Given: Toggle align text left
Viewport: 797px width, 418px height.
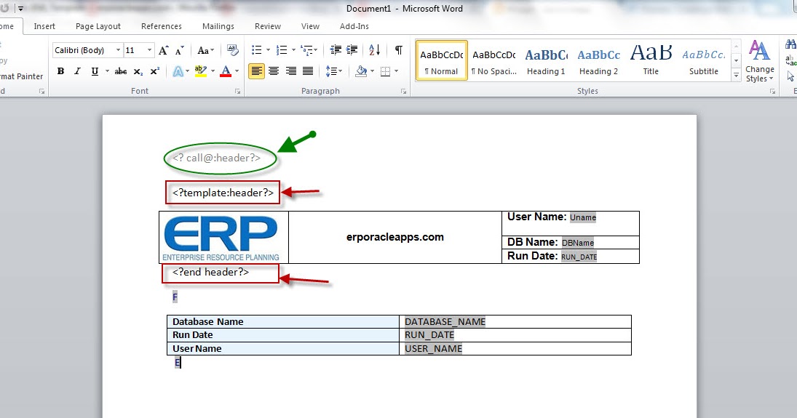Looking at the screenshot, I should pyautogui.click(x=256, y=72).
